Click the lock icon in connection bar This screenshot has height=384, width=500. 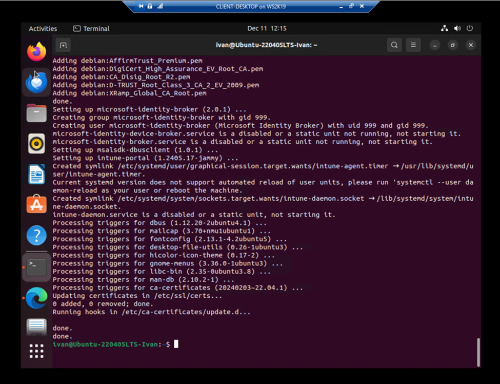click(x=150, y=6)
